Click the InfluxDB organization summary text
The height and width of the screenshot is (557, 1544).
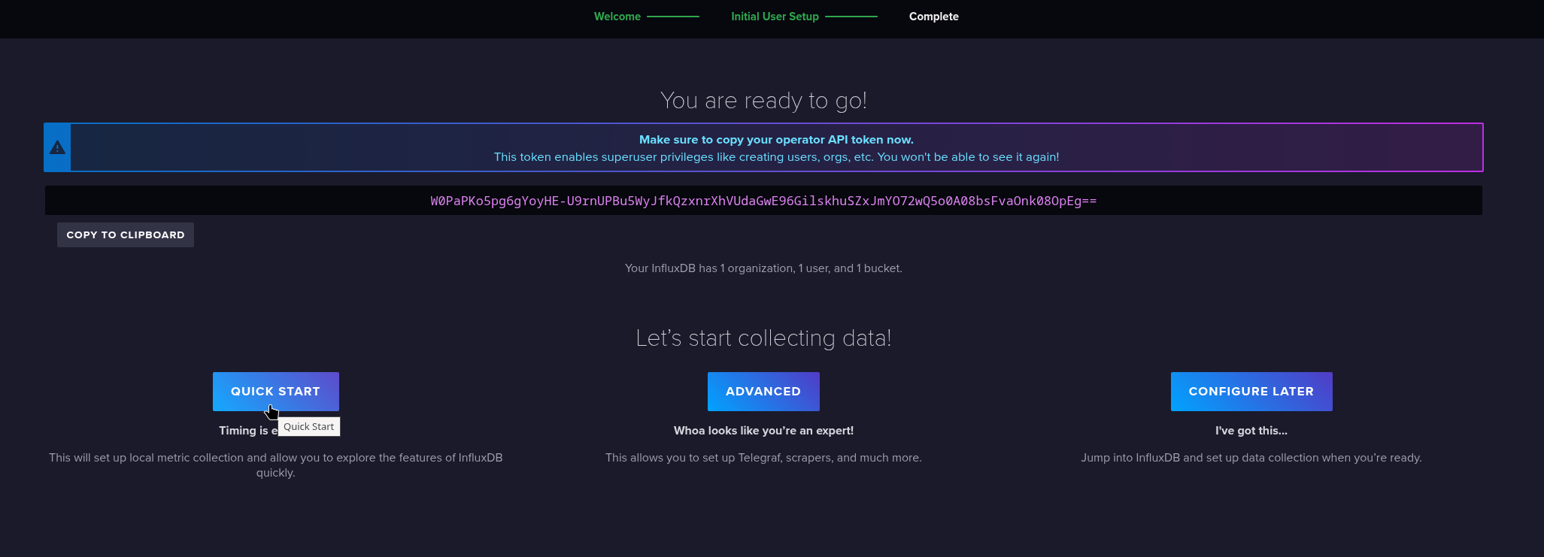pyautogui.click(x=763, y=268)
